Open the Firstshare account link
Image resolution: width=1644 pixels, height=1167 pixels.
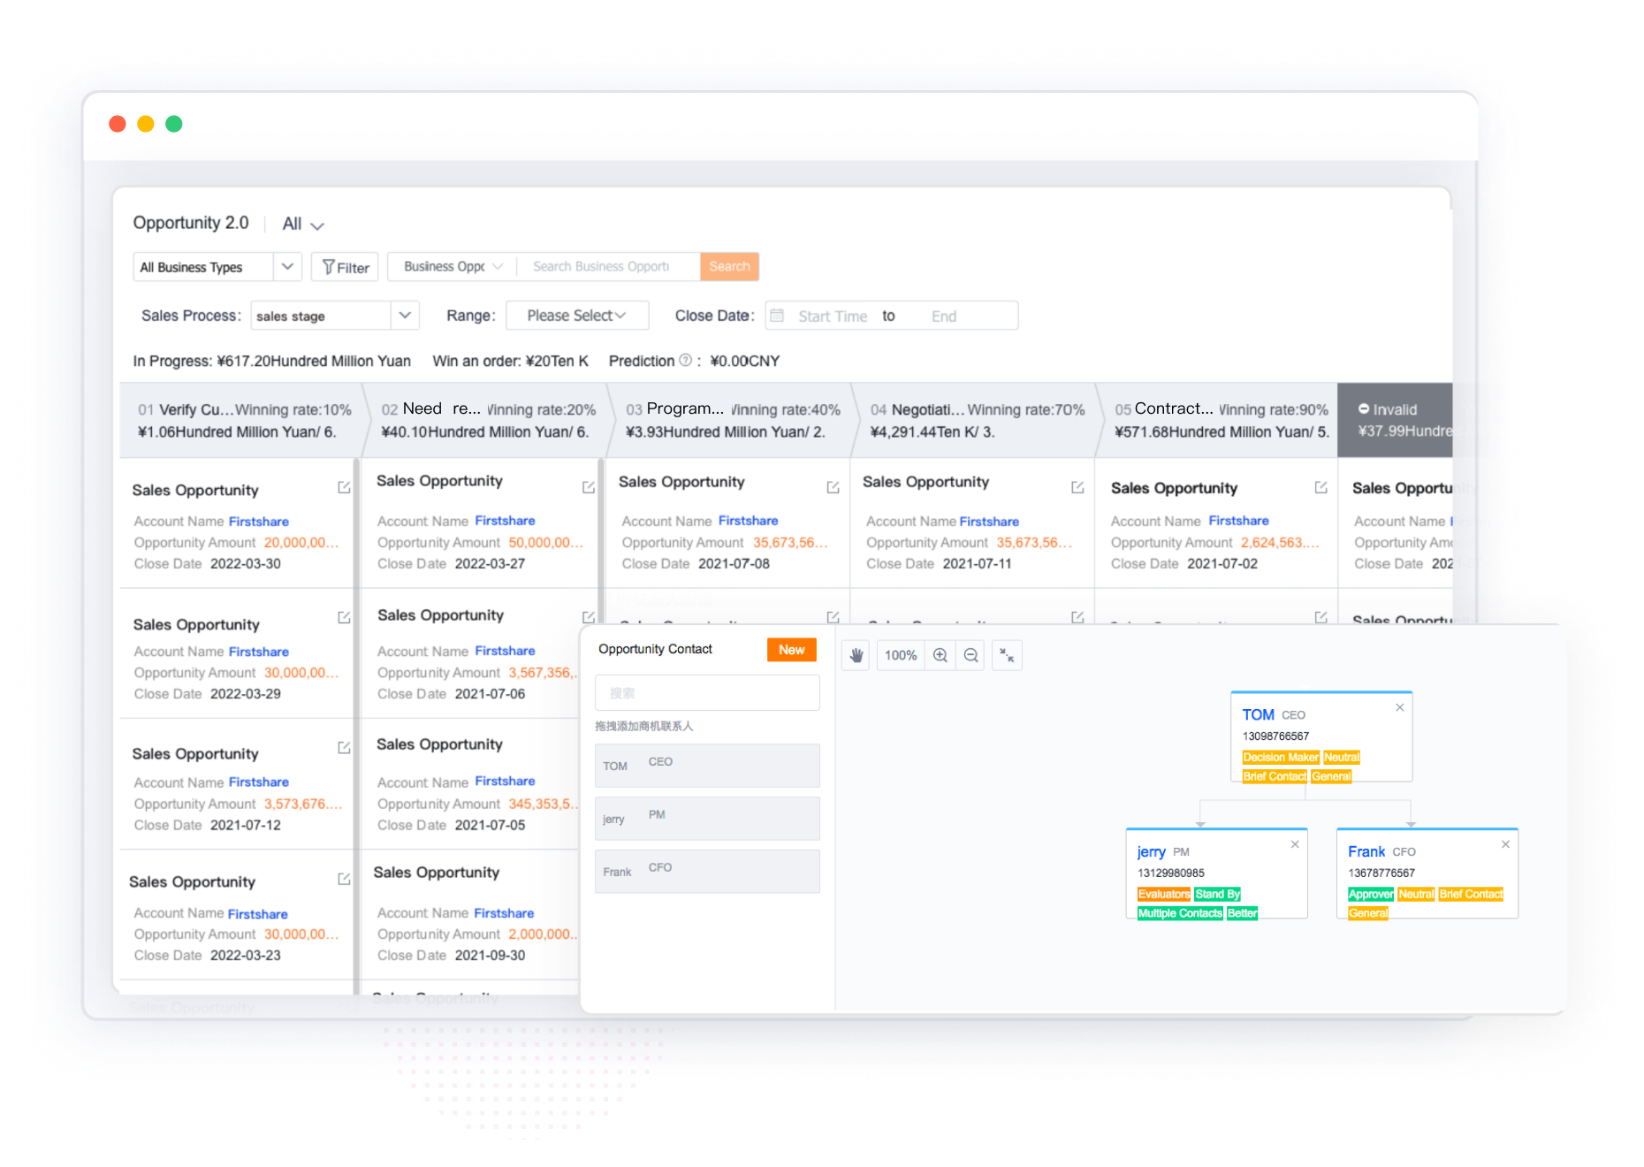coord(258,521)
